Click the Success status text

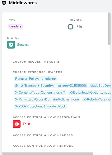point(23,45)
